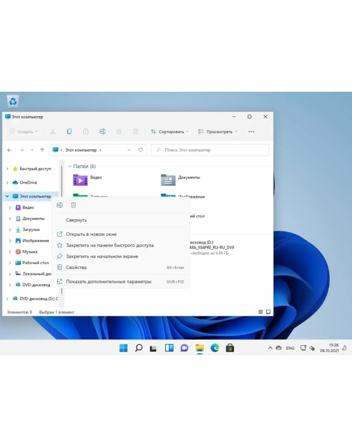Click the trash icon in context menu
Viewport: 352px width, 447px height.
pyautogui.click(x=73, y=205)
